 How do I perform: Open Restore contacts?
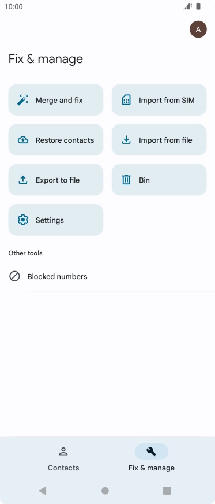pos(56,140)
